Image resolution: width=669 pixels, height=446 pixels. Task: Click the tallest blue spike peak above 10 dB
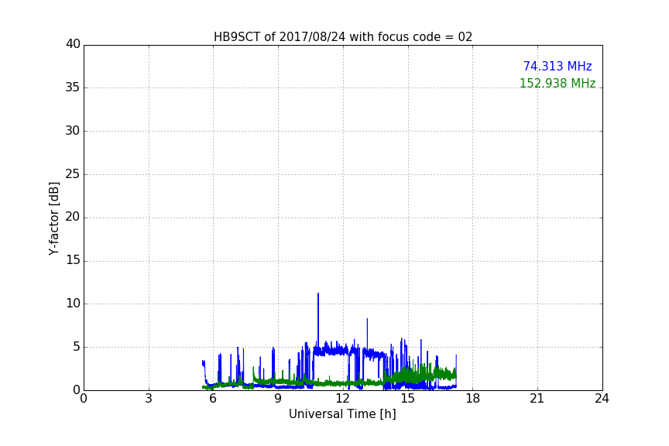[318, 294]
